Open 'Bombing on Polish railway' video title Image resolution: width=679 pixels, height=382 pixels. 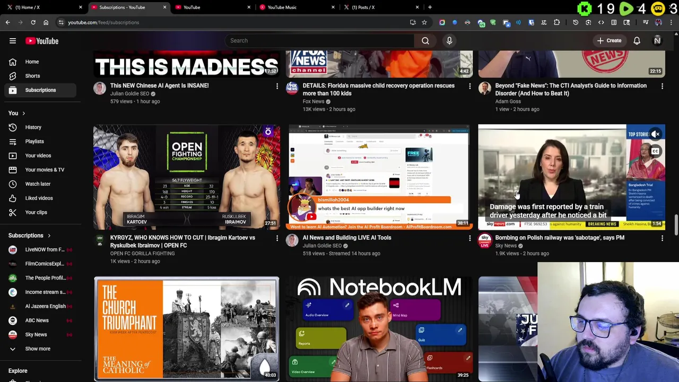[560, 238]
